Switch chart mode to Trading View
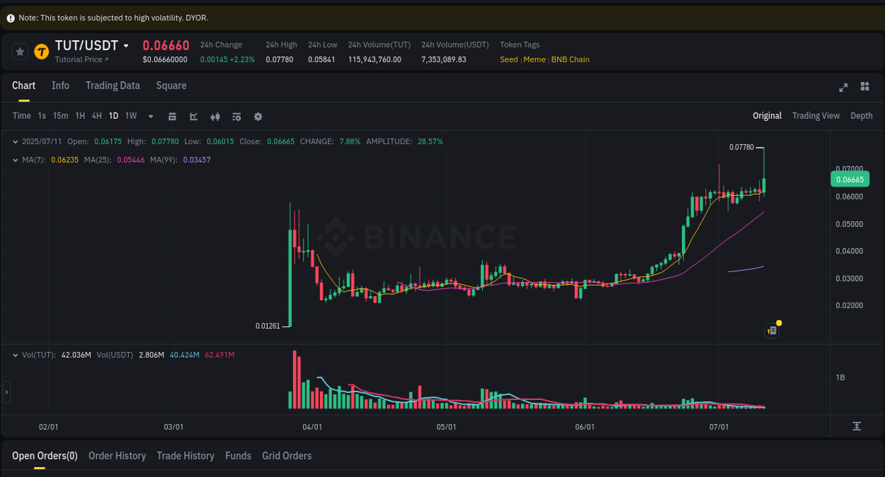Viewport: 885px width, 477px height. (x=816, y=115)
